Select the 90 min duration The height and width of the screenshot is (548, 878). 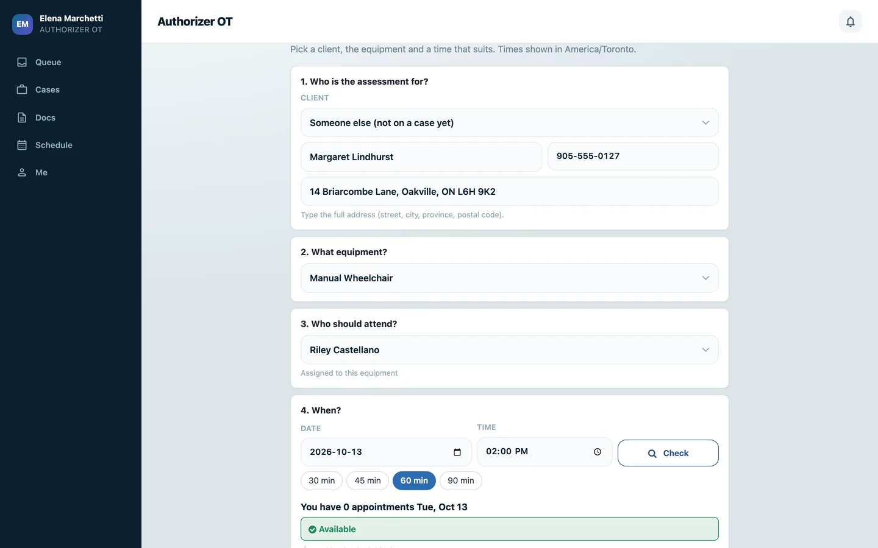(461, 480)
